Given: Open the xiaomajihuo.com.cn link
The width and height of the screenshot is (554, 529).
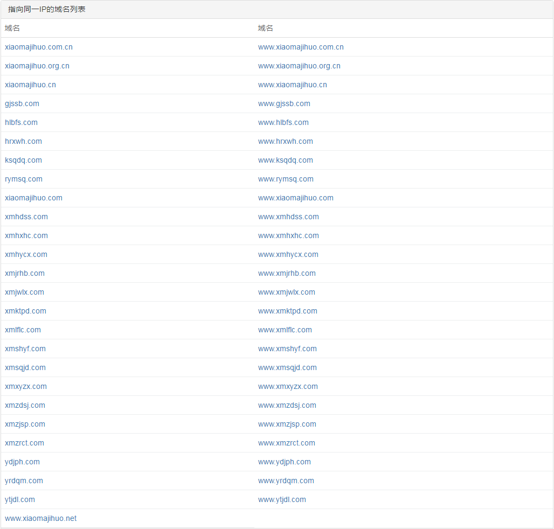Looking at the screenshot, I should pyautogui.click(x=39, y=47).
